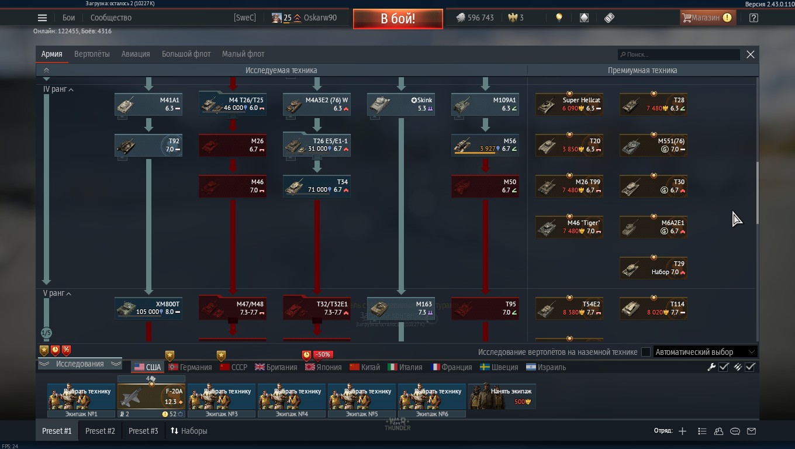Select the СССР nation tab
This screenshot has width=795, height=449.
coord(233,367)
